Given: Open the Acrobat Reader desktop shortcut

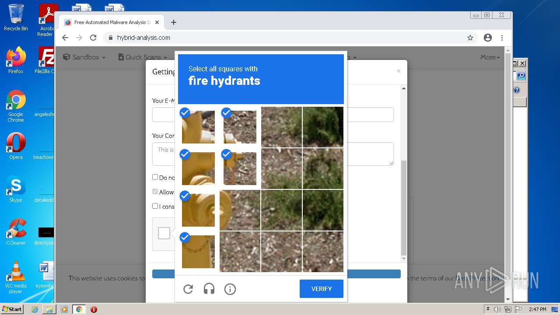Looking at the screenshot, I should [46, 21].
